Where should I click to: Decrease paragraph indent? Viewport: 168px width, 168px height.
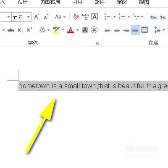tap(154, 17)
